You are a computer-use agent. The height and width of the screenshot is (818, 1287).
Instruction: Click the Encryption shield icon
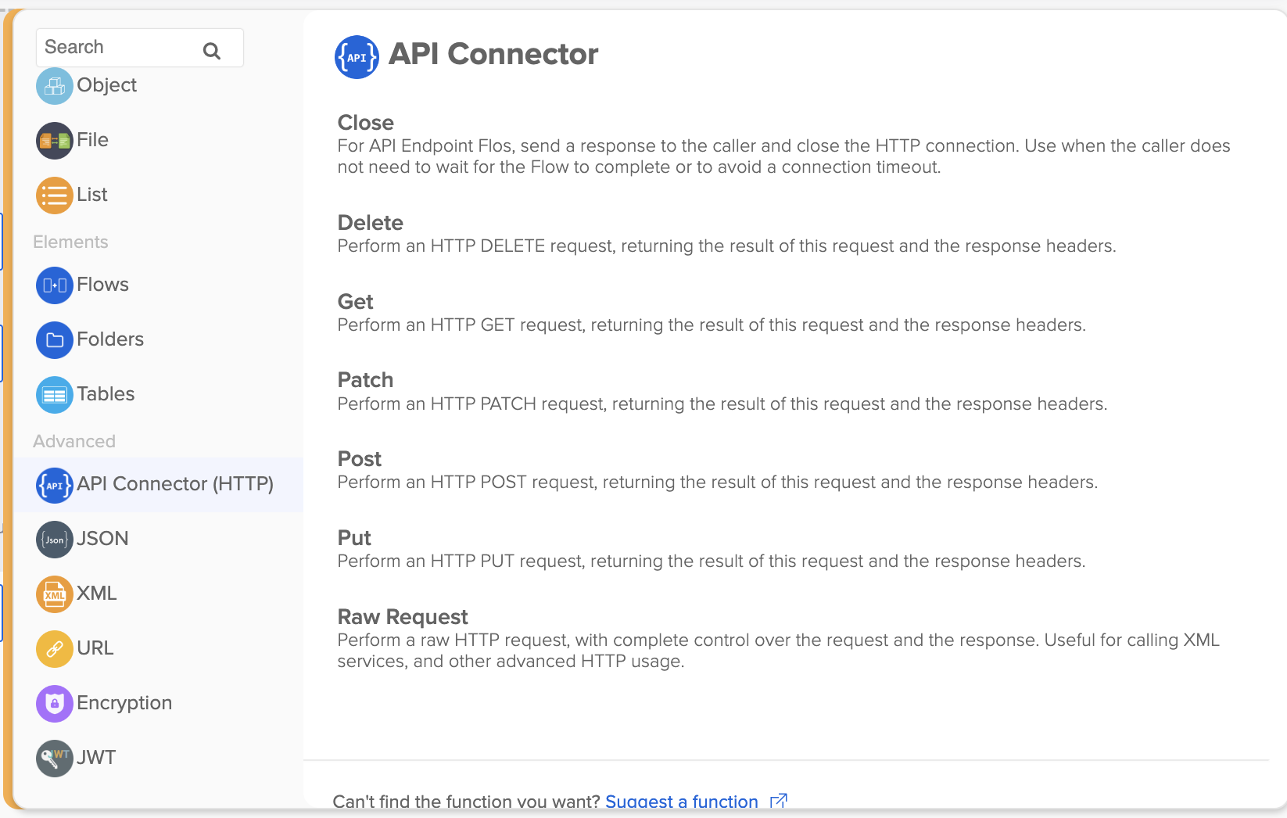pos(54,704)
